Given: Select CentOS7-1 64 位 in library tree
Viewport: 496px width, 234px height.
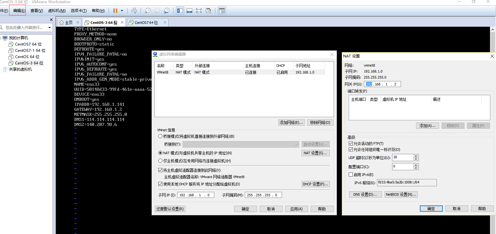Looking at the screenshot, I should pos(30,51).
